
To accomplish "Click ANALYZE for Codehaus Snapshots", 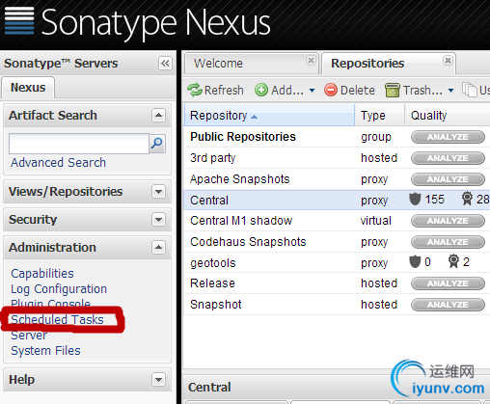I will coord(448,242).
